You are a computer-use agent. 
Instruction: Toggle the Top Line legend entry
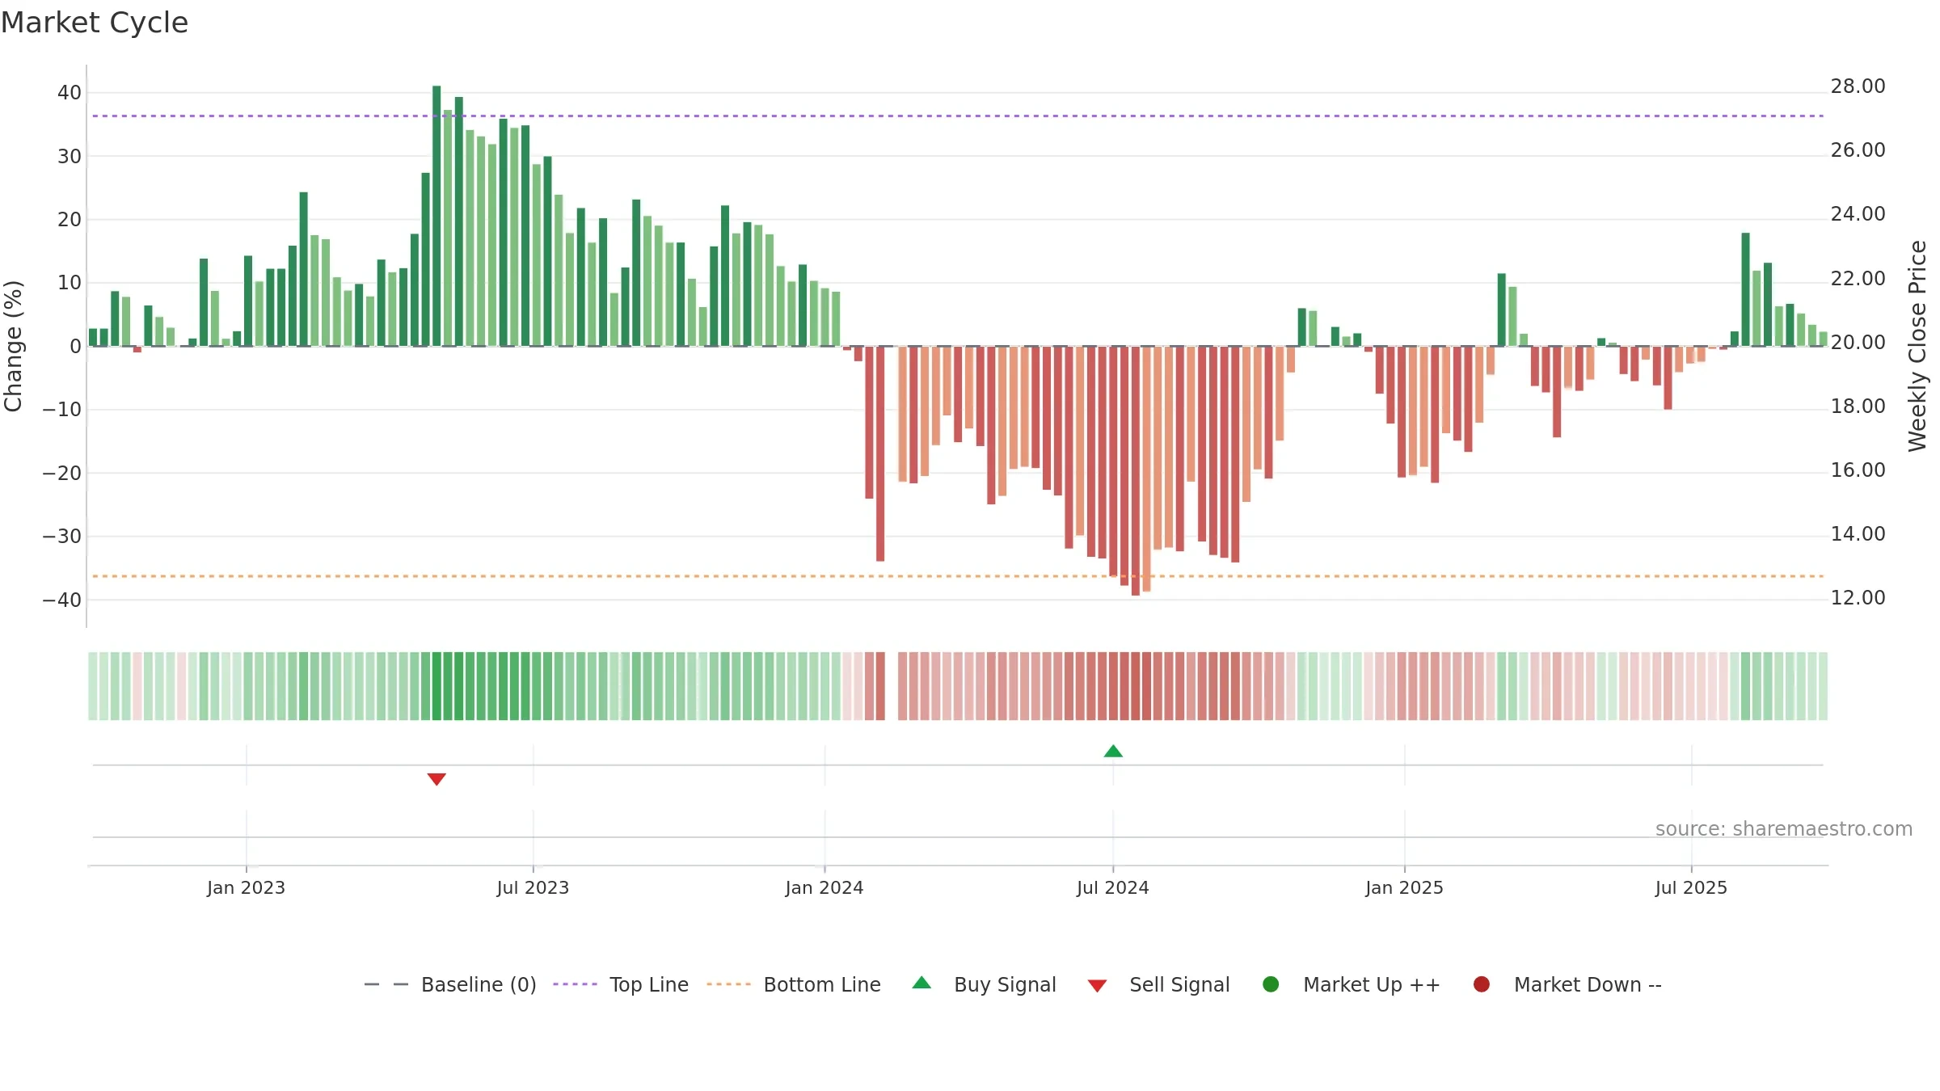tap(621, 984)
